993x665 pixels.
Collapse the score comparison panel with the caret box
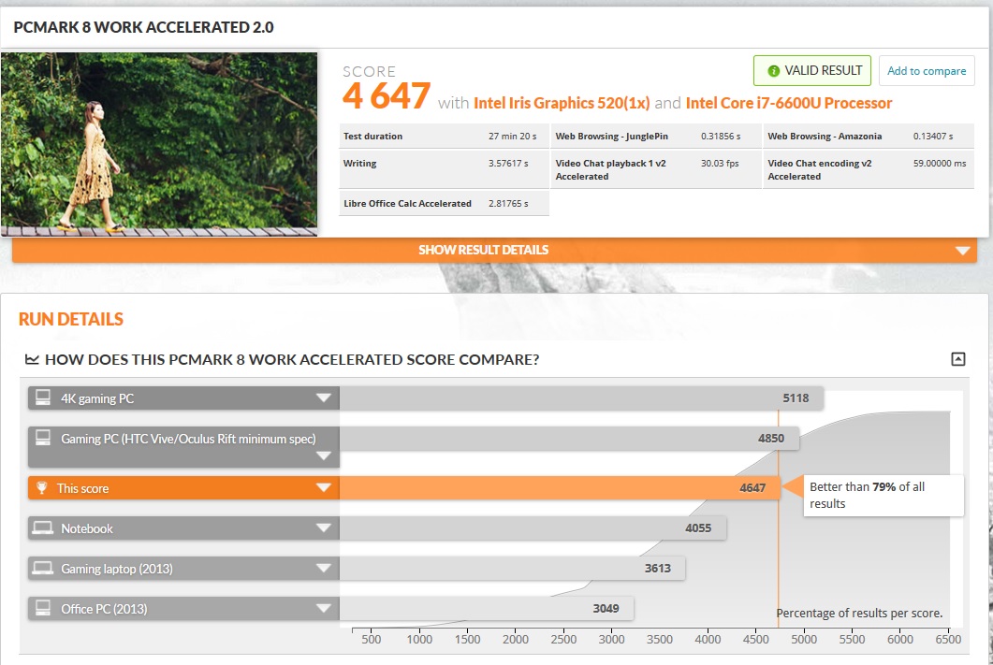click(958, 359)
